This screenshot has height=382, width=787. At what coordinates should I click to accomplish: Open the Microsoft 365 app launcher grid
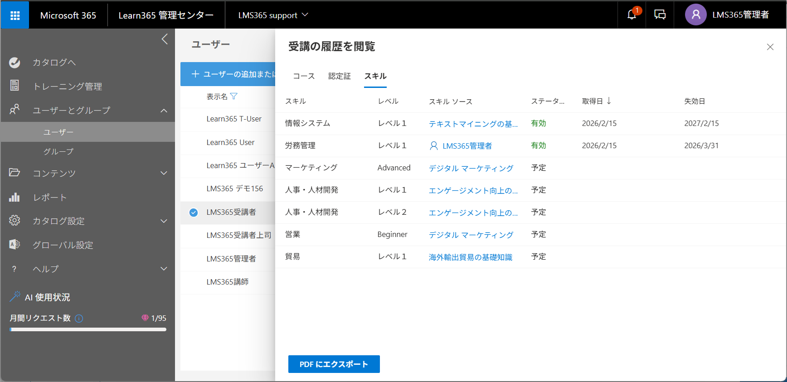(15, 15)
